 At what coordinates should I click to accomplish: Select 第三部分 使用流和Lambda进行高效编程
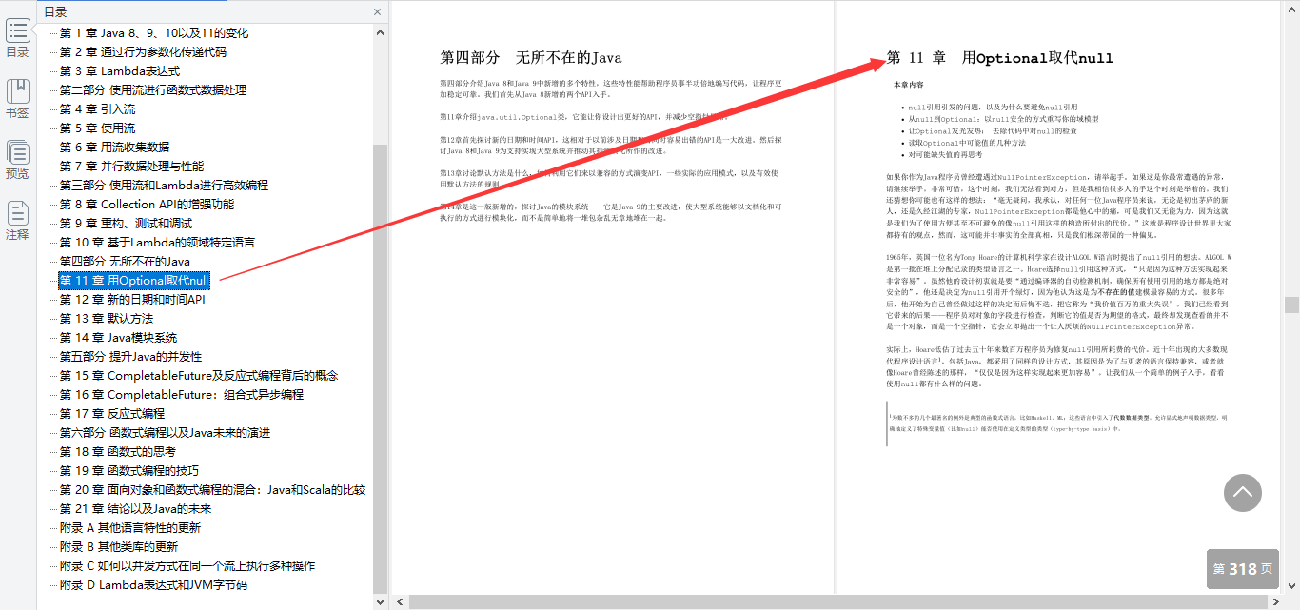pos(164,185)
